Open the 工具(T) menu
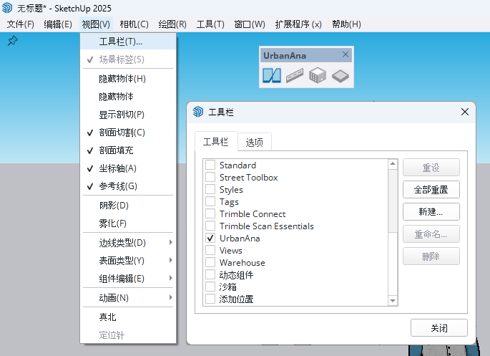This screenshot has width=490, height=356. [x=210, y=24]
